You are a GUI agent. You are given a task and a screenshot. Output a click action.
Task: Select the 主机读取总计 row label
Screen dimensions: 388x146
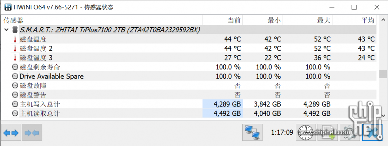pos(40,114)
